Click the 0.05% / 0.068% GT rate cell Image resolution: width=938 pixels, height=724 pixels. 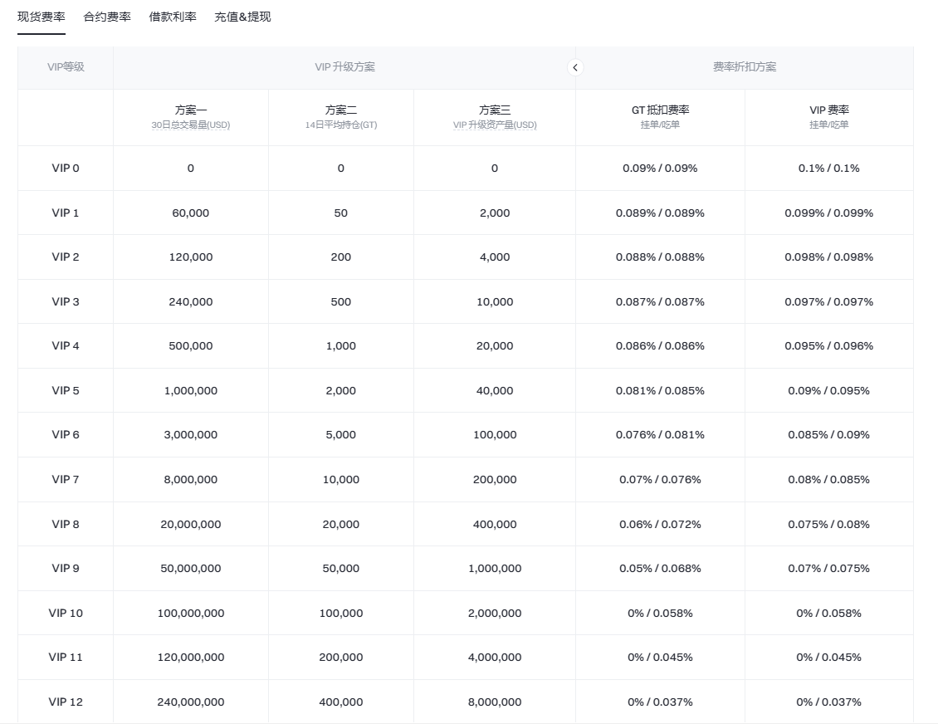(x=661, y=569)
